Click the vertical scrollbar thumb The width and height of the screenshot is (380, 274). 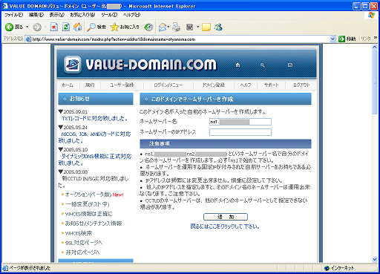coord(375,82)
